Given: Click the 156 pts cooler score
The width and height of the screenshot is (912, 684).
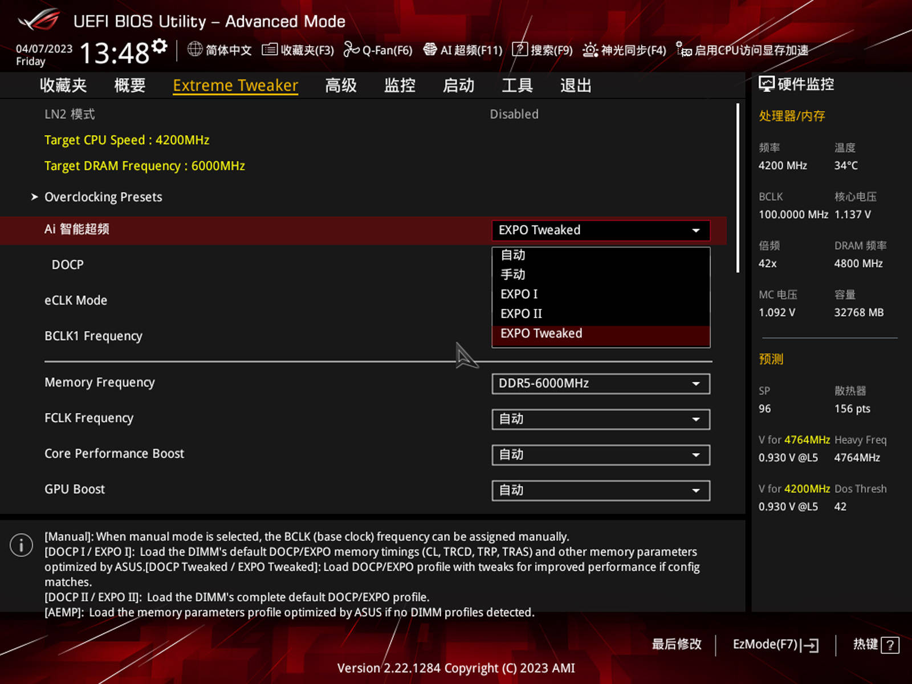Looking at the screenshot, I should [852, 409].
